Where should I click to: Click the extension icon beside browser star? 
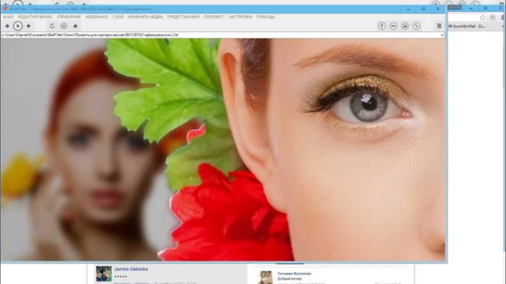click(x=493, y=17)
